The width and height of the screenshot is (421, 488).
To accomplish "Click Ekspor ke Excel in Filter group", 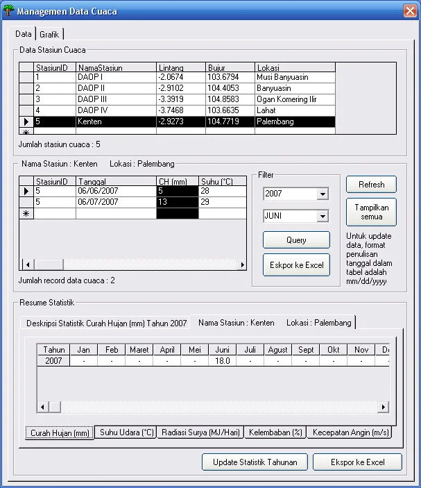I will [296, 265].
